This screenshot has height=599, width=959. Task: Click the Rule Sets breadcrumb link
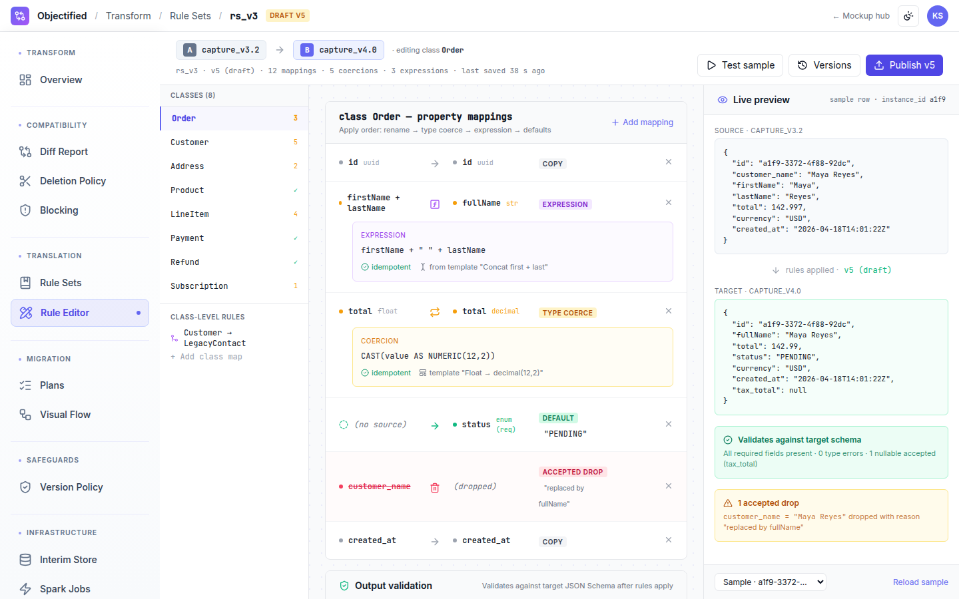pos(190,16)
